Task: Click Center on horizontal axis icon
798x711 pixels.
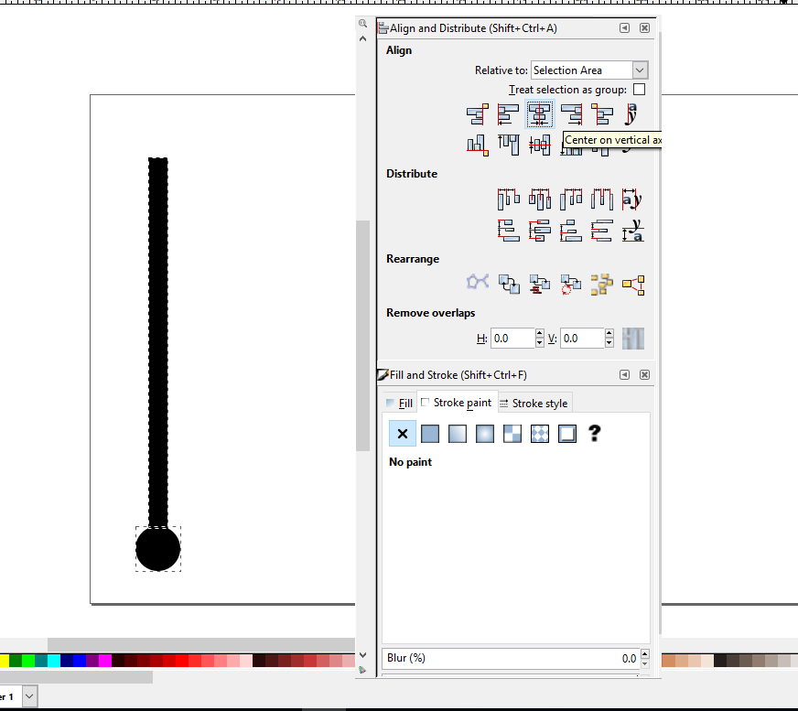Action: [x=539, y=145]
